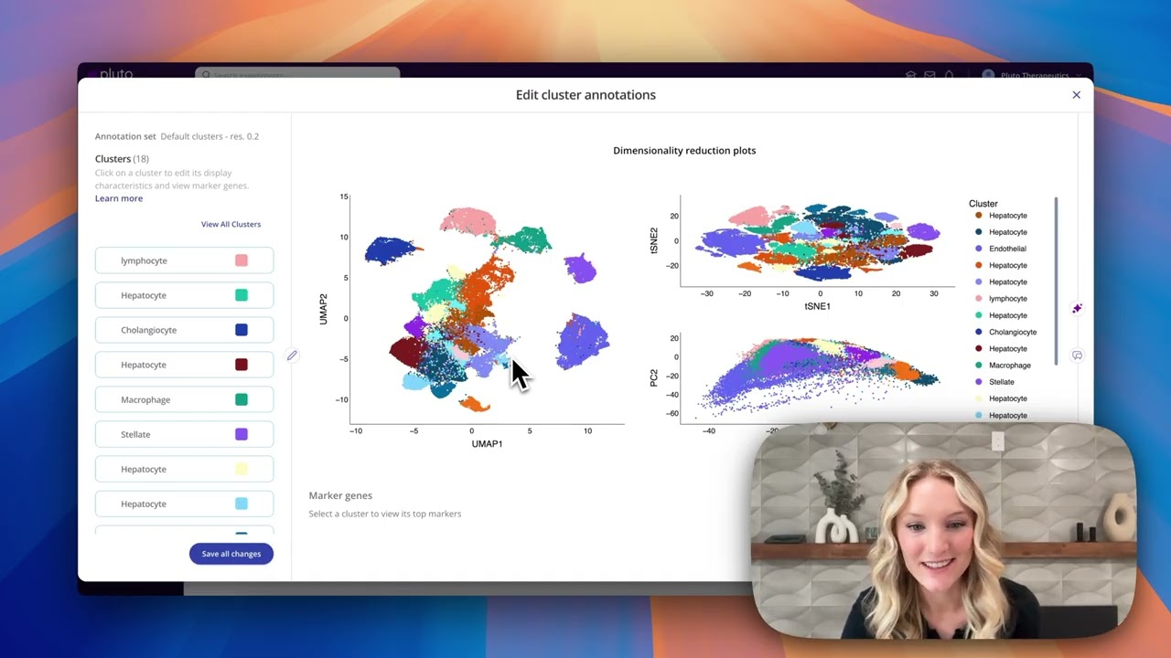Click the lymphocyte entry in the Cluster legend
Viewport: 1171px width, 658px height.
1001,299
